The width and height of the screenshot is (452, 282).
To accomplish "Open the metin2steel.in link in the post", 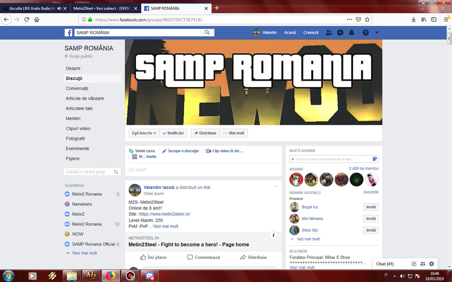I will (165, 214).
